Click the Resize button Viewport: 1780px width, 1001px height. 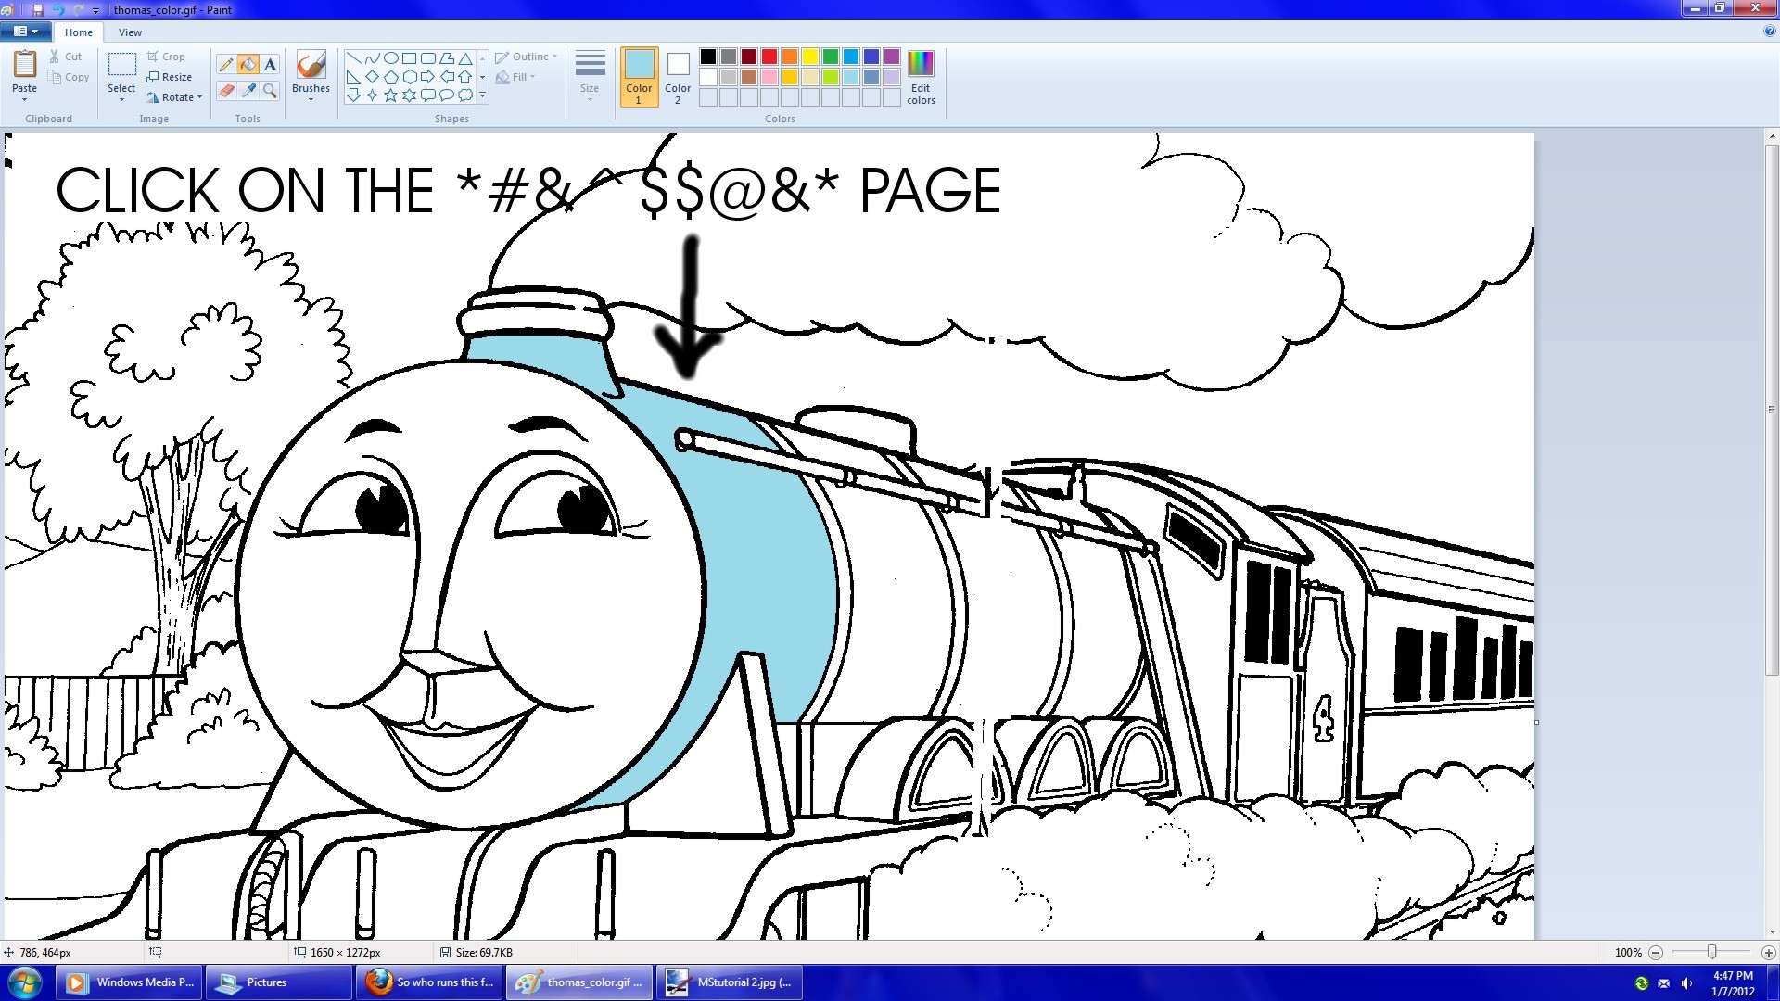pyautogui.click(x=170, y=77)
